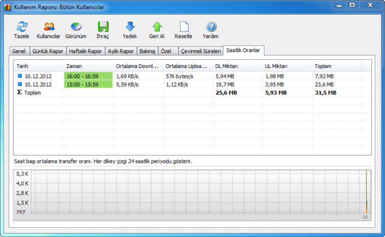The height and width of the screenshot is (237, 385).
Task: Open Yardım help icon
Action: [x=210, y=27]
